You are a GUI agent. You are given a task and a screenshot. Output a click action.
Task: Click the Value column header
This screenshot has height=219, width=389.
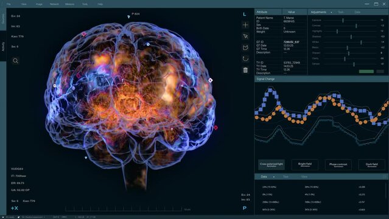295,12
